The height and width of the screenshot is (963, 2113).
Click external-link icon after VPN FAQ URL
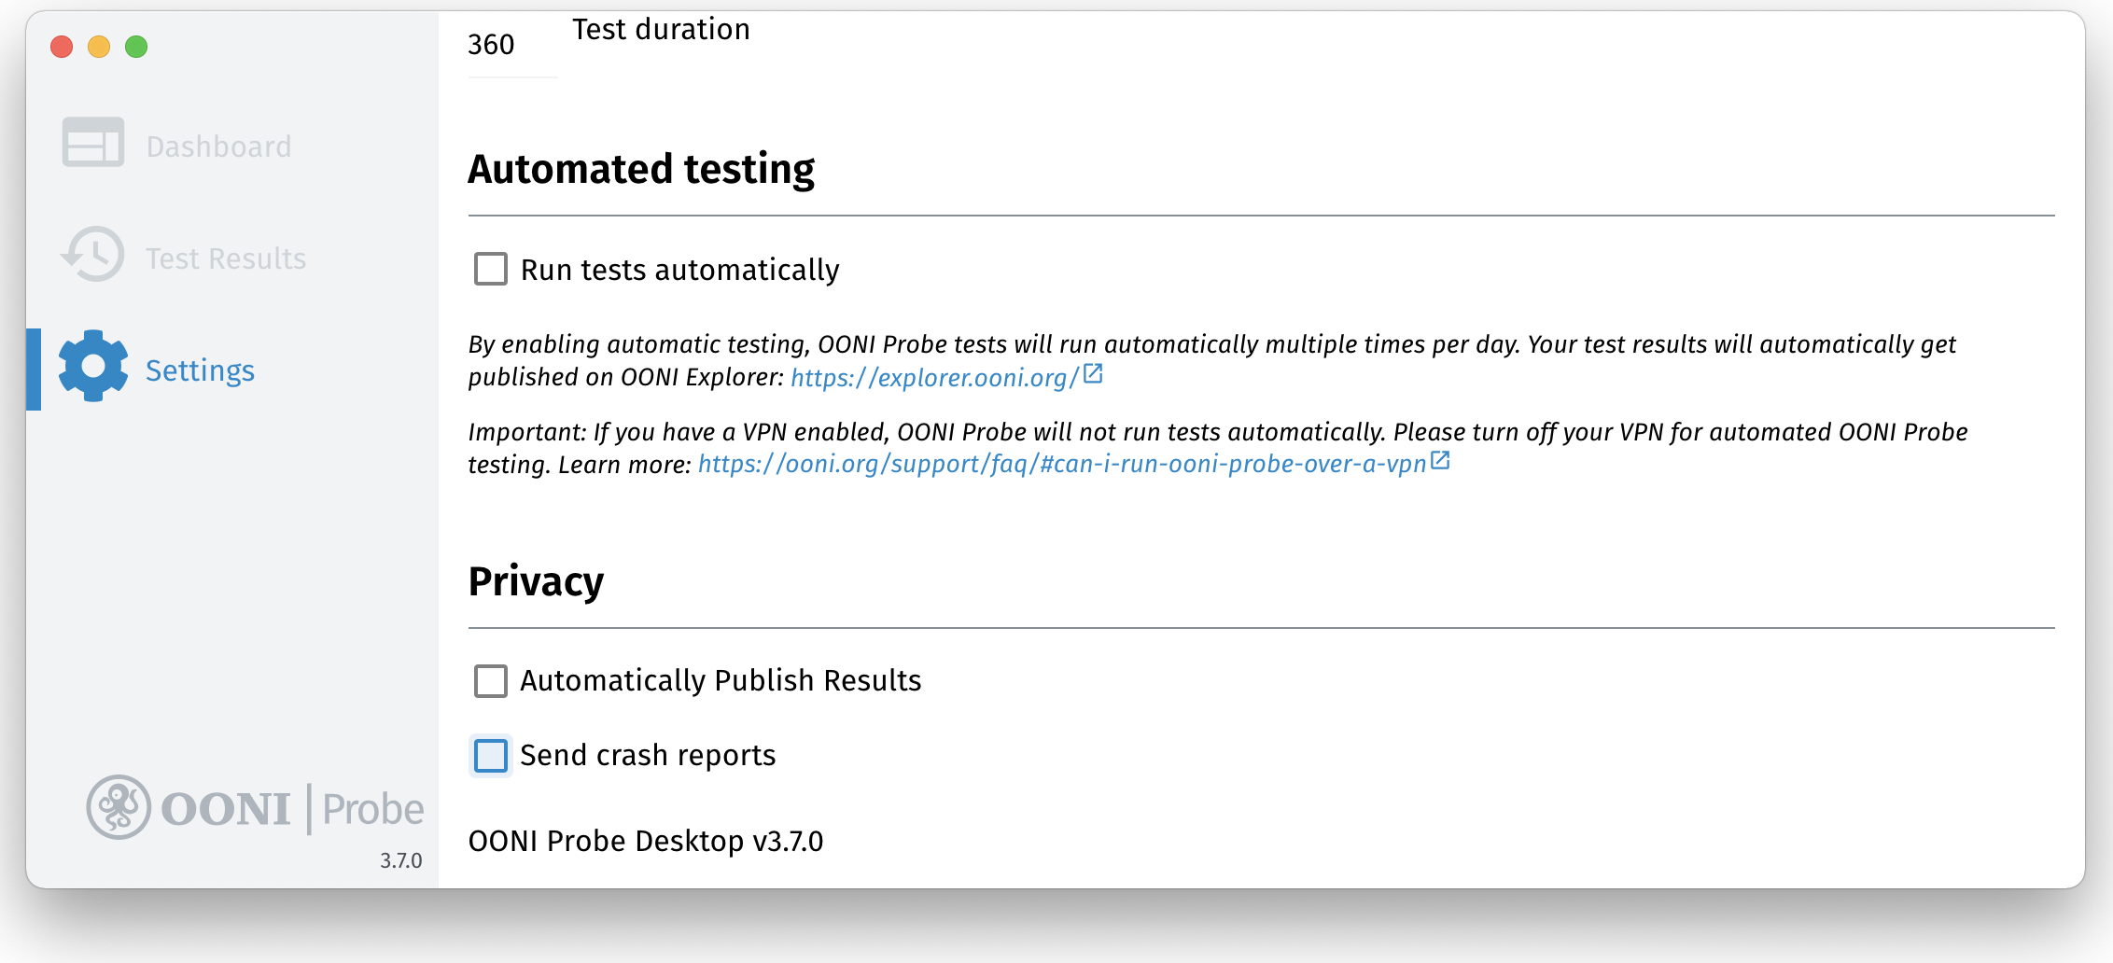tap(1440, 462)
